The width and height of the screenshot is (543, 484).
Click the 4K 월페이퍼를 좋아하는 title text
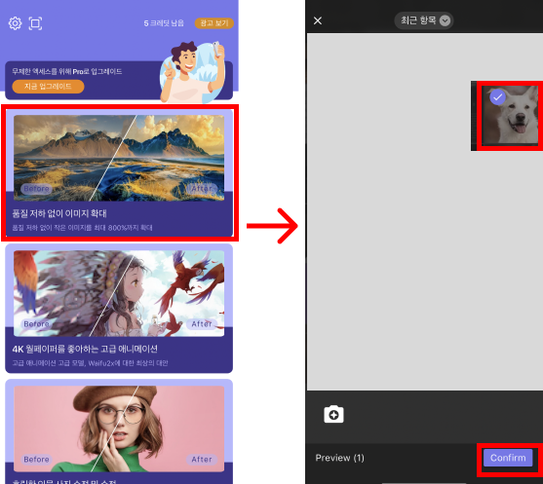click(85, 349)
